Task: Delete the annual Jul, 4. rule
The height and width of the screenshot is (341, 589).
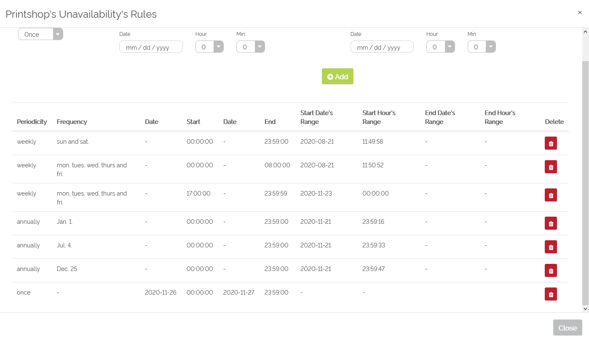Action: [x=551, y=247]
